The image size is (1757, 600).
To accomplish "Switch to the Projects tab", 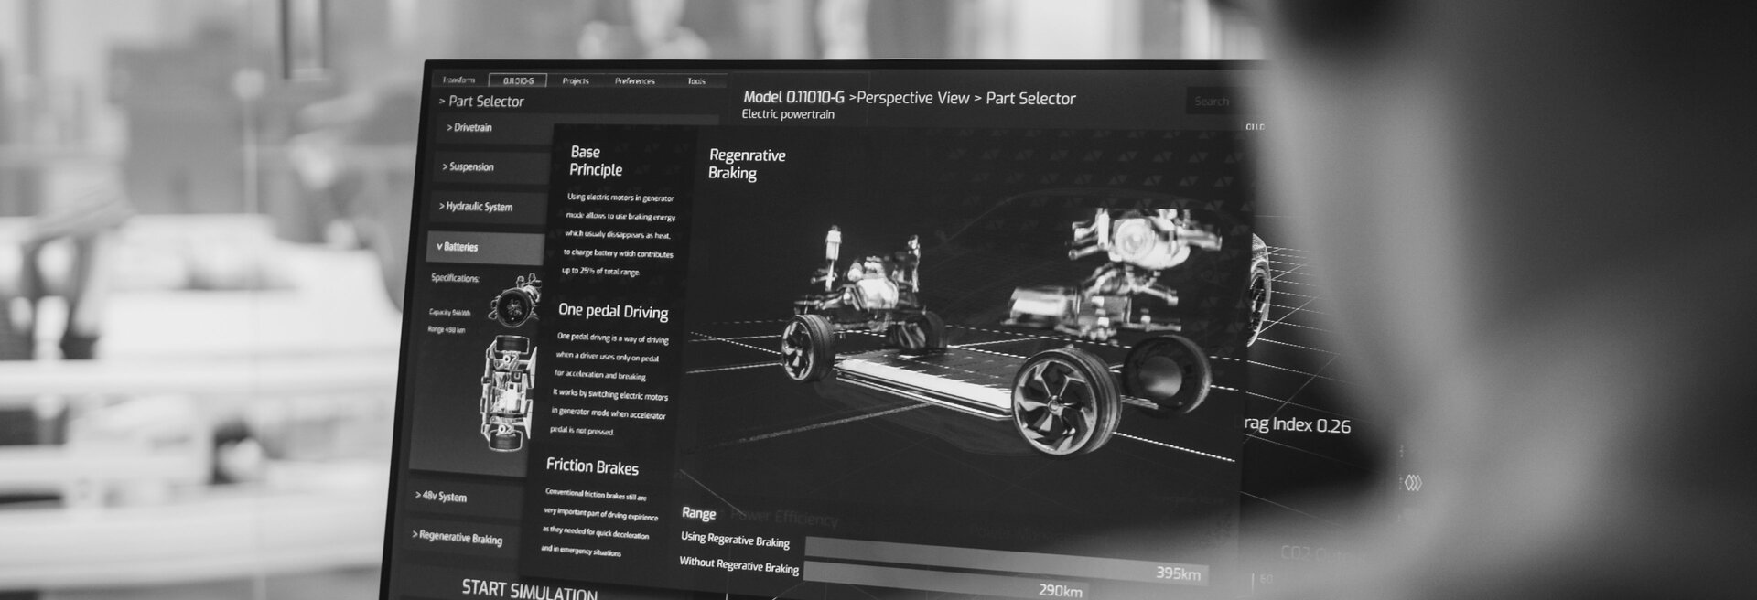I will (576, 81).
